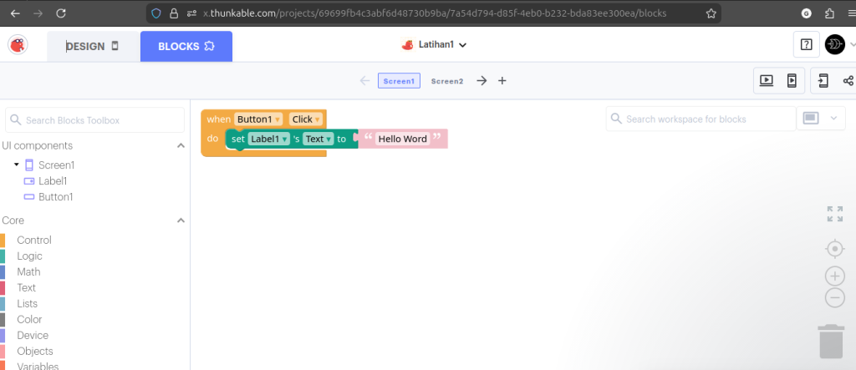Click the fit-to-screen workspace icon
This screenshot has height=370, width=856.
[834, 214]
